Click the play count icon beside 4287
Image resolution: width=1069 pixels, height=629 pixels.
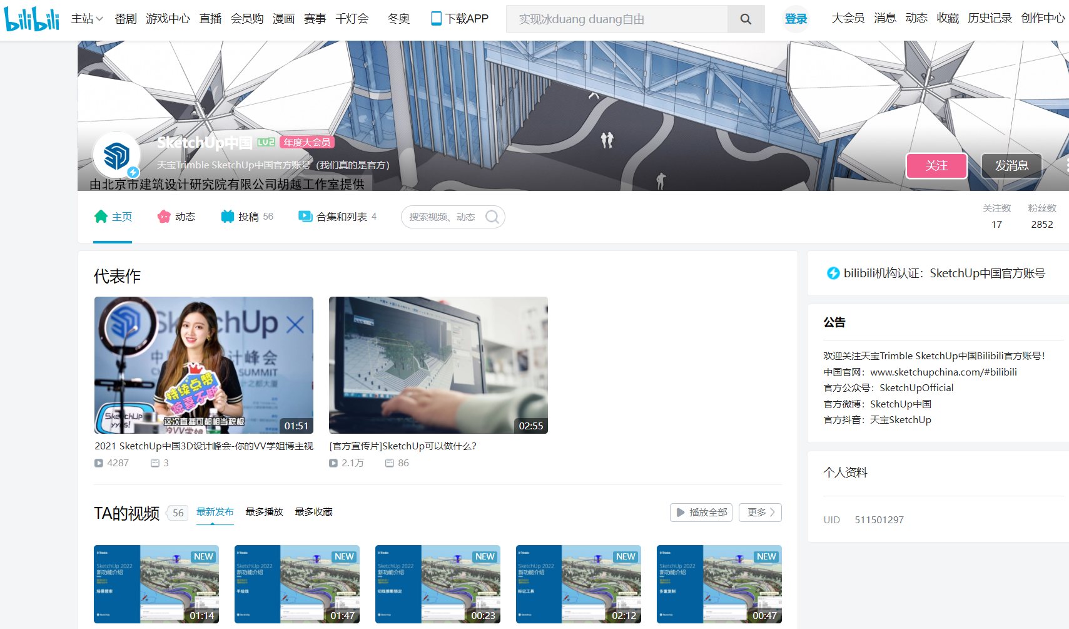[x=99, y=463]
